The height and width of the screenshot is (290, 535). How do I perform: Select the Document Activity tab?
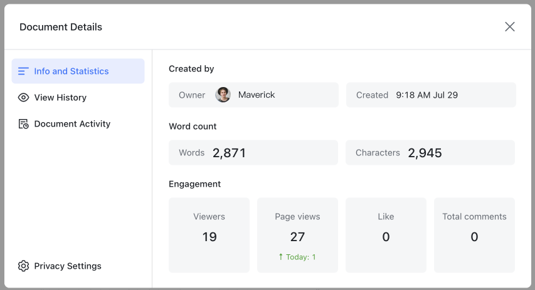click(72, 124)
